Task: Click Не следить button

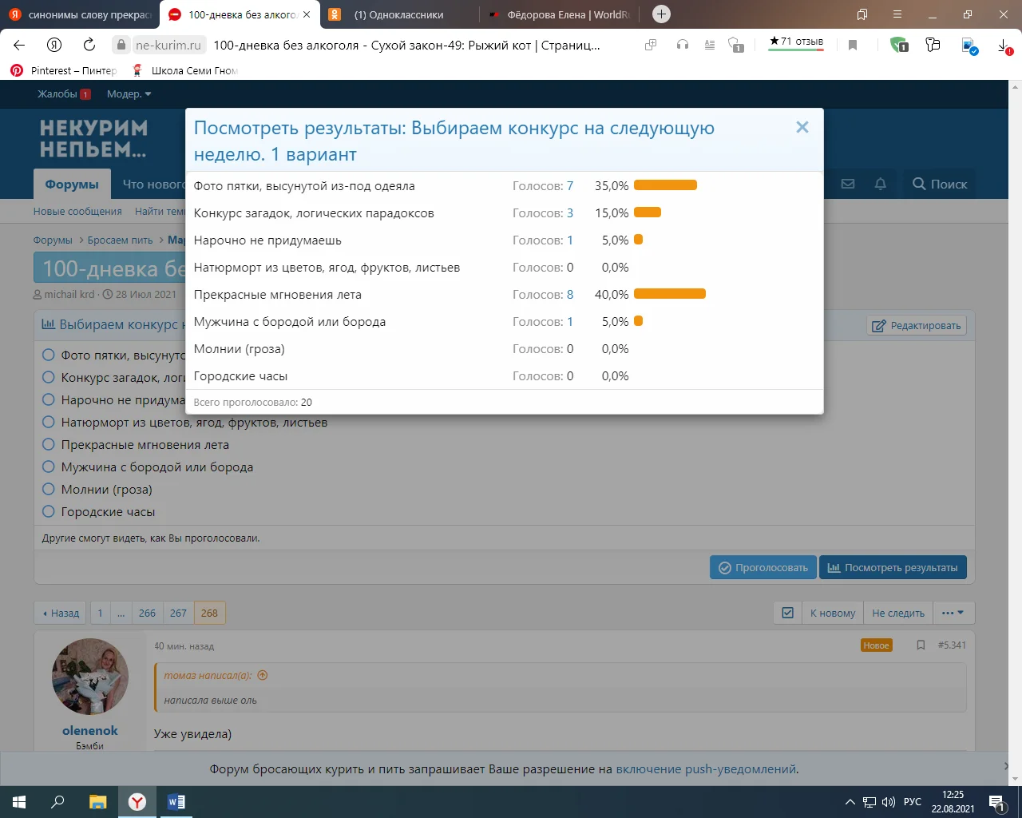Action: pyautogui.click(x=898, y=613)
